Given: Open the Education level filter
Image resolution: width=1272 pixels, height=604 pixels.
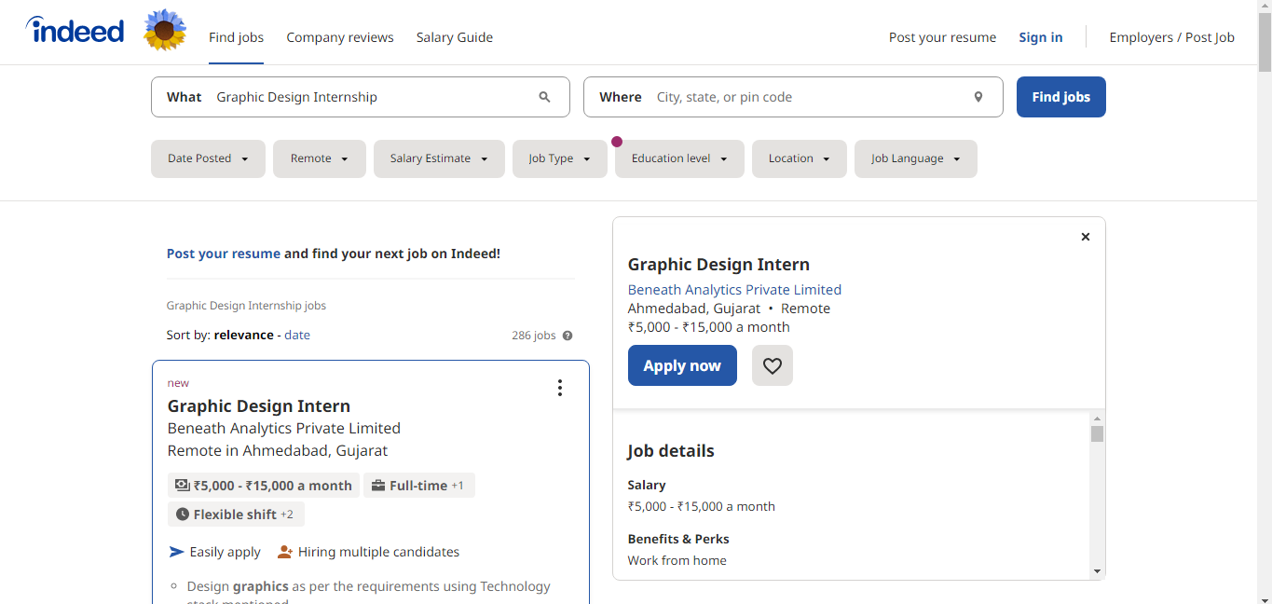Looking at the screenshot, I should tap(679, 158).
